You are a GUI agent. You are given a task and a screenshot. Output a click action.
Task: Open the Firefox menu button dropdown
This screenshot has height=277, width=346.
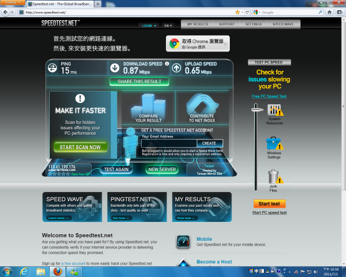tap(12, 2)
